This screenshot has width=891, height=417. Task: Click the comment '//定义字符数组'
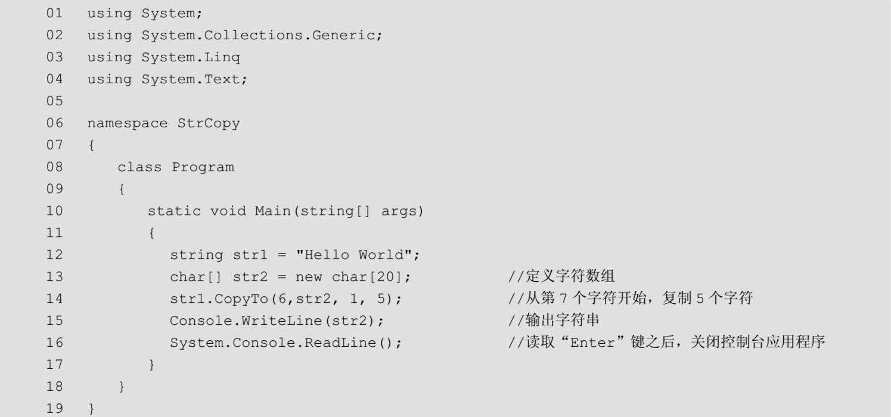(x=561, y=277)
